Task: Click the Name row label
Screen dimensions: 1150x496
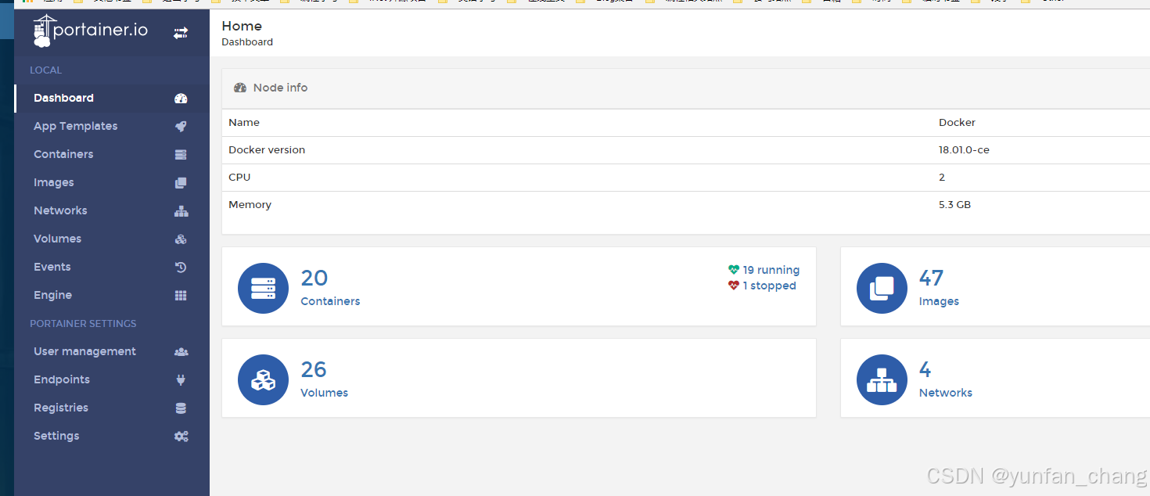Action: (x=244, y=122)
